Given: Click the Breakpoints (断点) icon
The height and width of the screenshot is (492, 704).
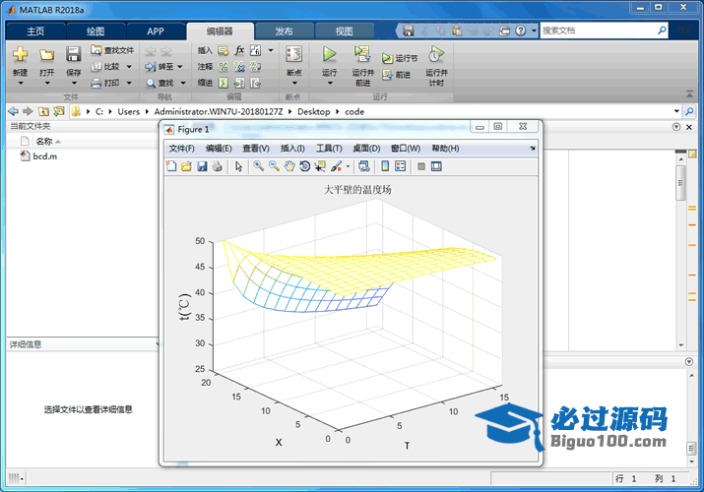Looking at the screenshot, I should click(293, 54).
